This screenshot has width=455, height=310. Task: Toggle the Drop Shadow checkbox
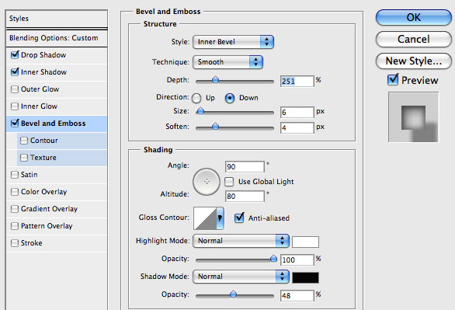tap(15, 55)
